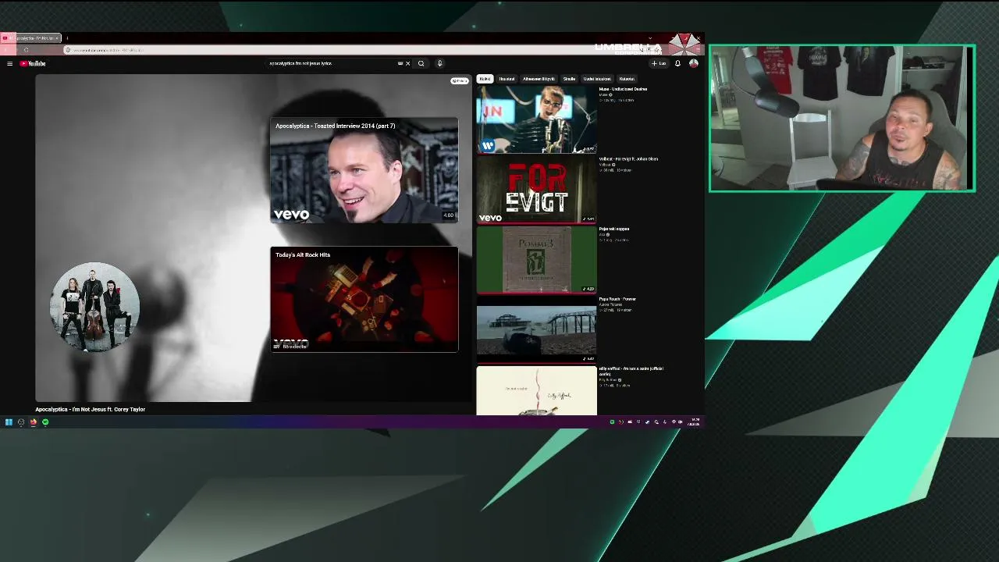Screen dimensions: 999x562
Task: Click the pill button at video top-right
Action: [x=460, y=81]
